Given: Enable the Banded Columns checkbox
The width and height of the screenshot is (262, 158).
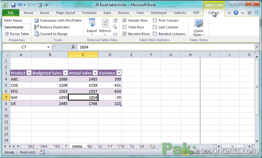Looking at the screenshot, I should pos(155,34).
